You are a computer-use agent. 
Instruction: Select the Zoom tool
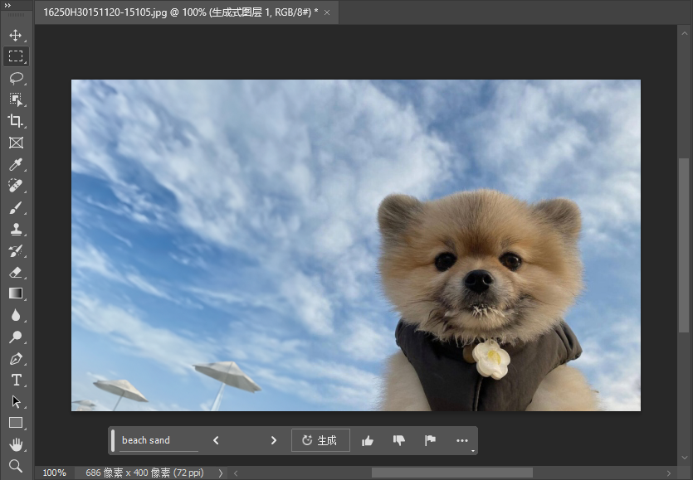point(16,466)
